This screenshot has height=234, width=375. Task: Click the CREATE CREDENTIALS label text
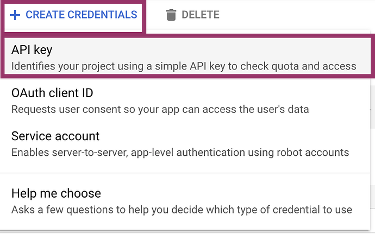[82, 15]
